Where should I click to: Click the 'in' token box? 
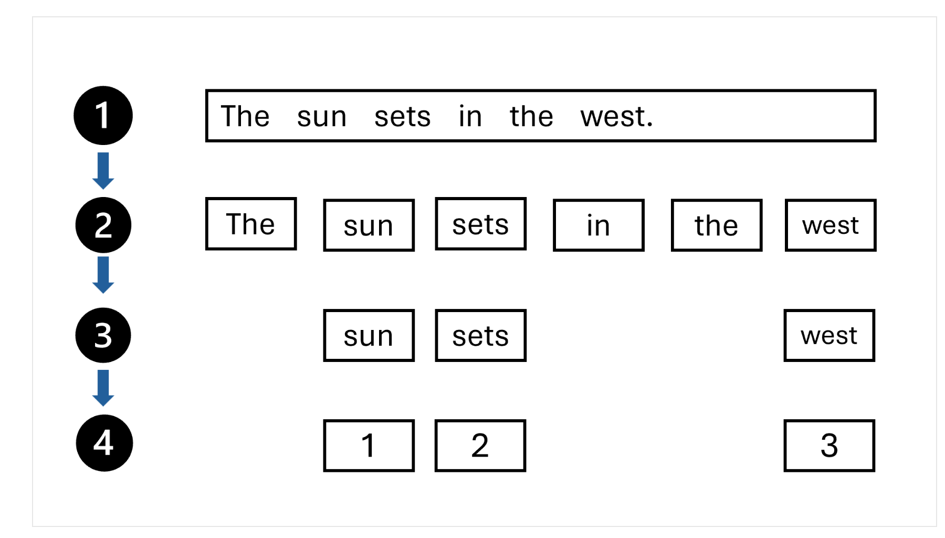(x=598, y=225)
